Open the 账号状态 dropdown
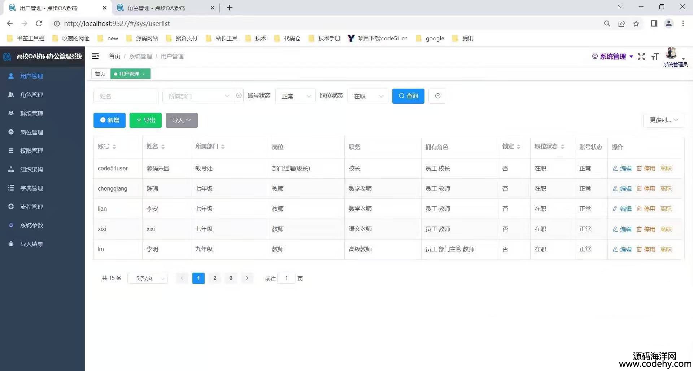The image size is (693, 371). (296, 96)
